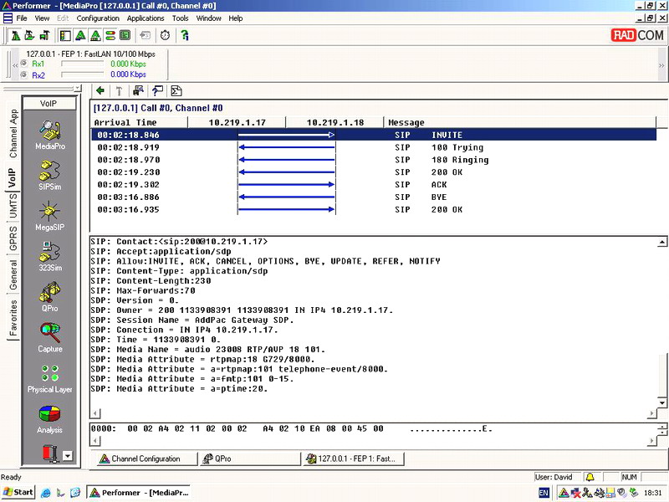Screen dimensions: 669x502
Task: Expand the VoIP sidebar dropdown arrow
Action: pyautogui.click(x=68, y=456)
